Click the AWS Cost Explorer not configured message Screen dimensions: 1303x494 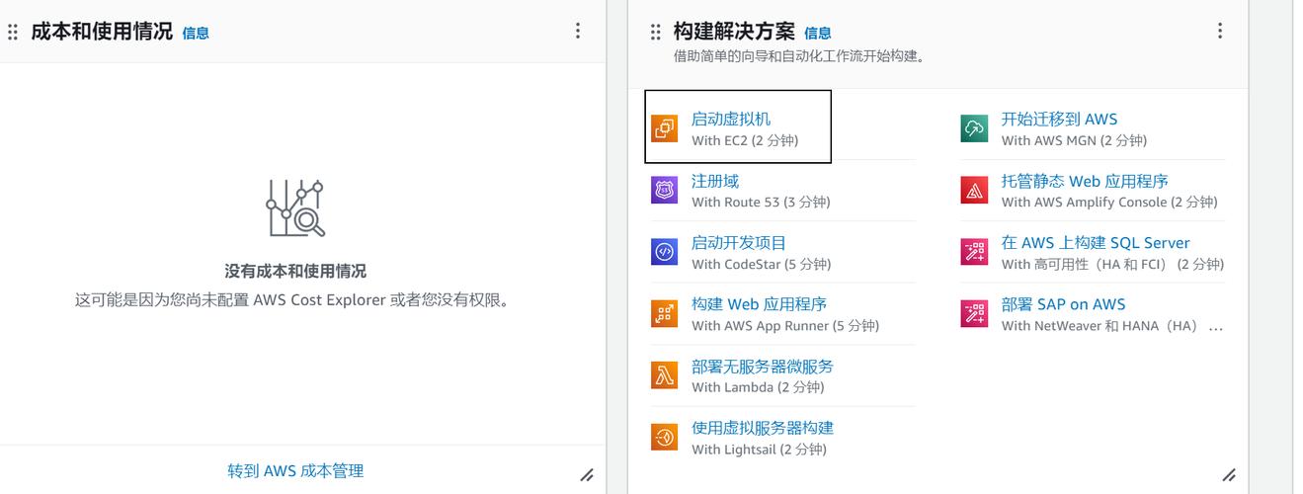click(x=295, y=299)
